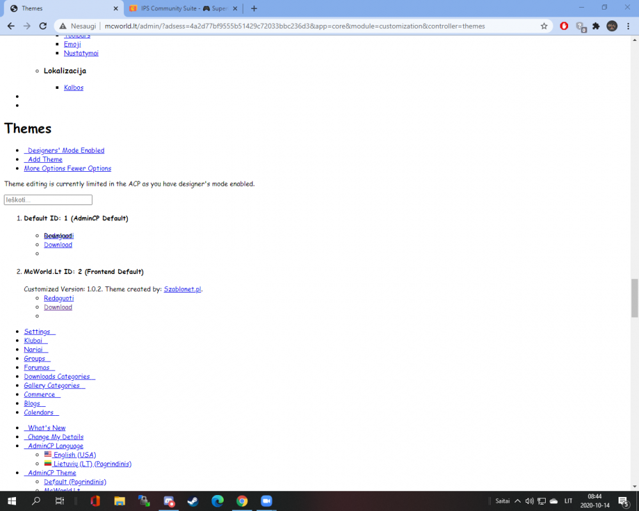The image size is (639, 511).
Task: Open the gray extension icon with badge
Action: pos(580,26)
